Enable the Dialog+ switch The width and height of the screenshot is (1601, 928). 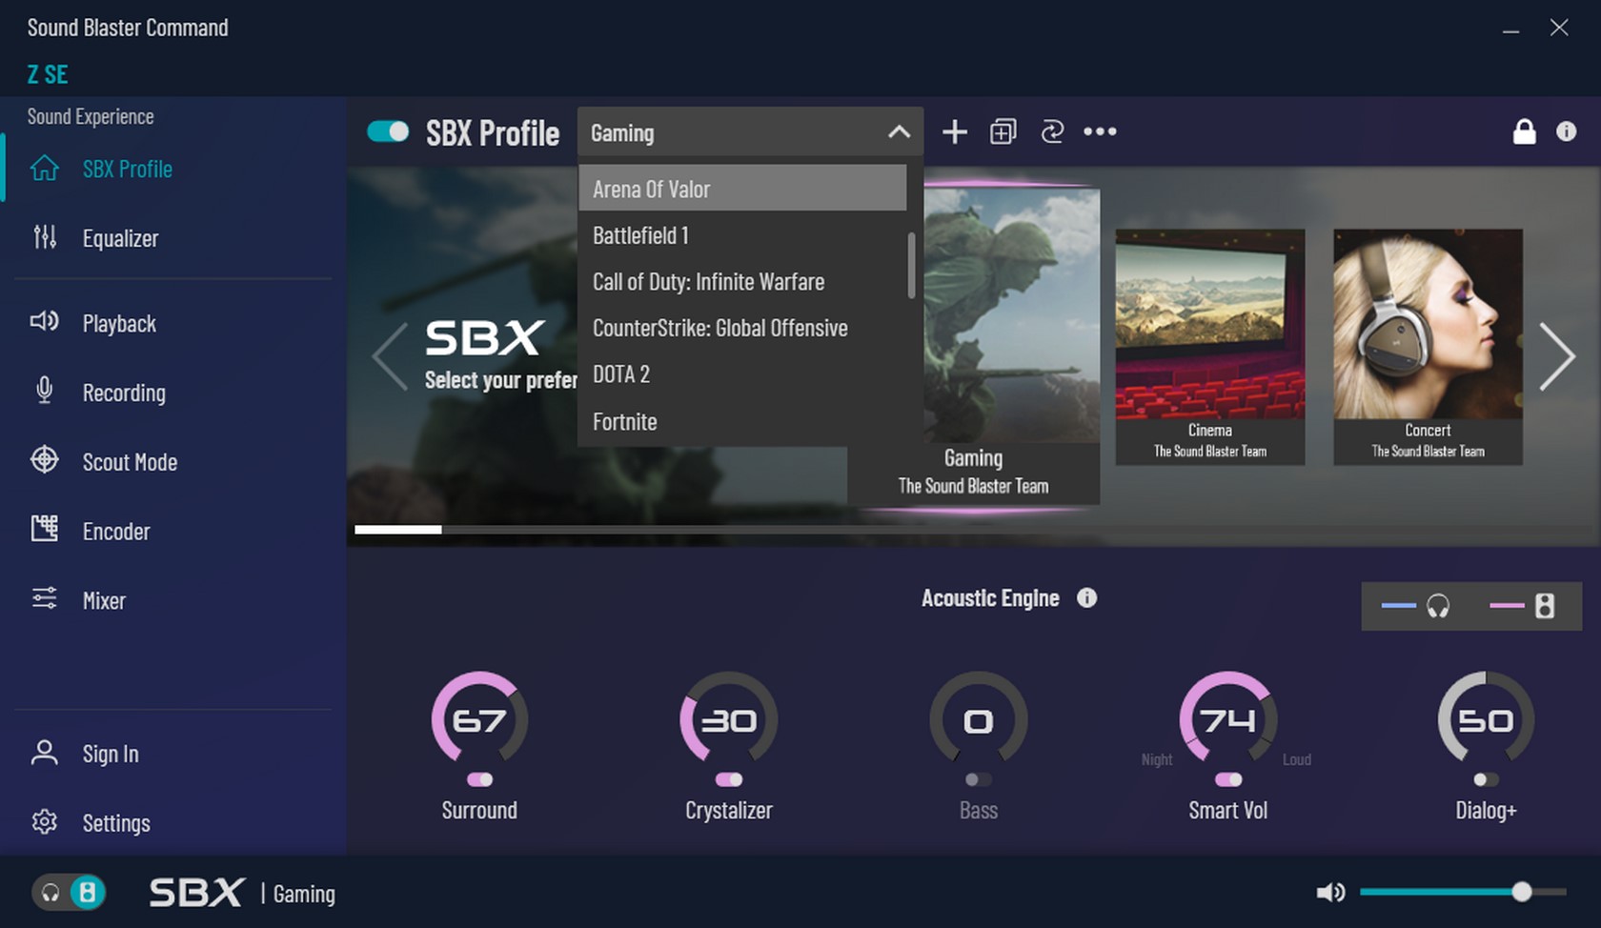[x=1486, y=779]
